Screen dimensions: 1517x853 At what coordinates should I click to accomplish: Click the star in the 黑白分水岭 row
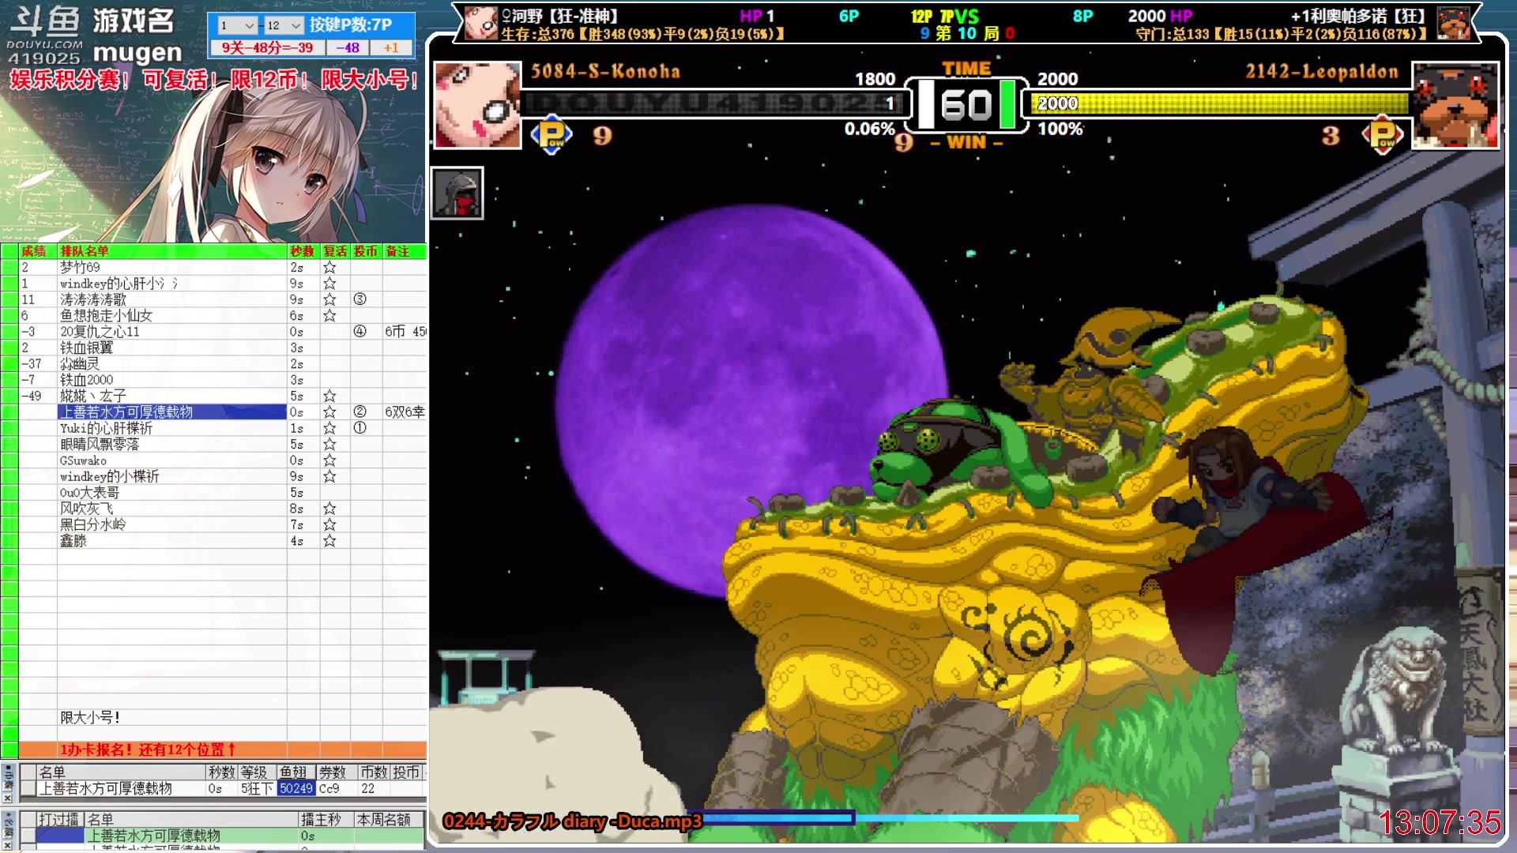(x=329, y=524)
